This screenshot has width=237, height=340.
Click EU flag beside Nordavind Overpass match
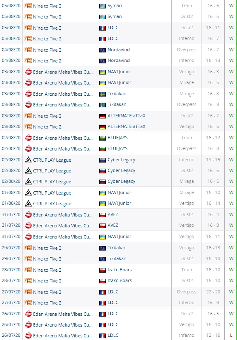(102, 50)
